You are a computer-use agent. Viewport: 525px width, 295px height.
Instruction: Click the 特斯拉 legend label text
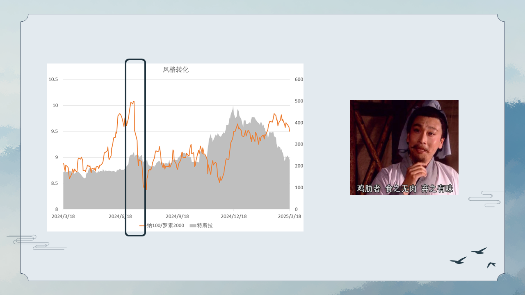(205, 225)
